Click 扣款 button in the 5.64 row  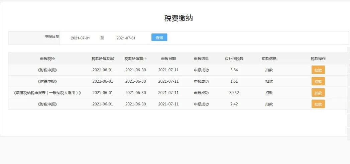tap(318, 70)
